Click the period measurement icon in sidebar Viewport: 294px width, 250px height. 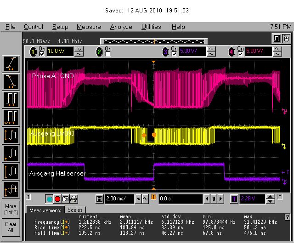(11, 100)
